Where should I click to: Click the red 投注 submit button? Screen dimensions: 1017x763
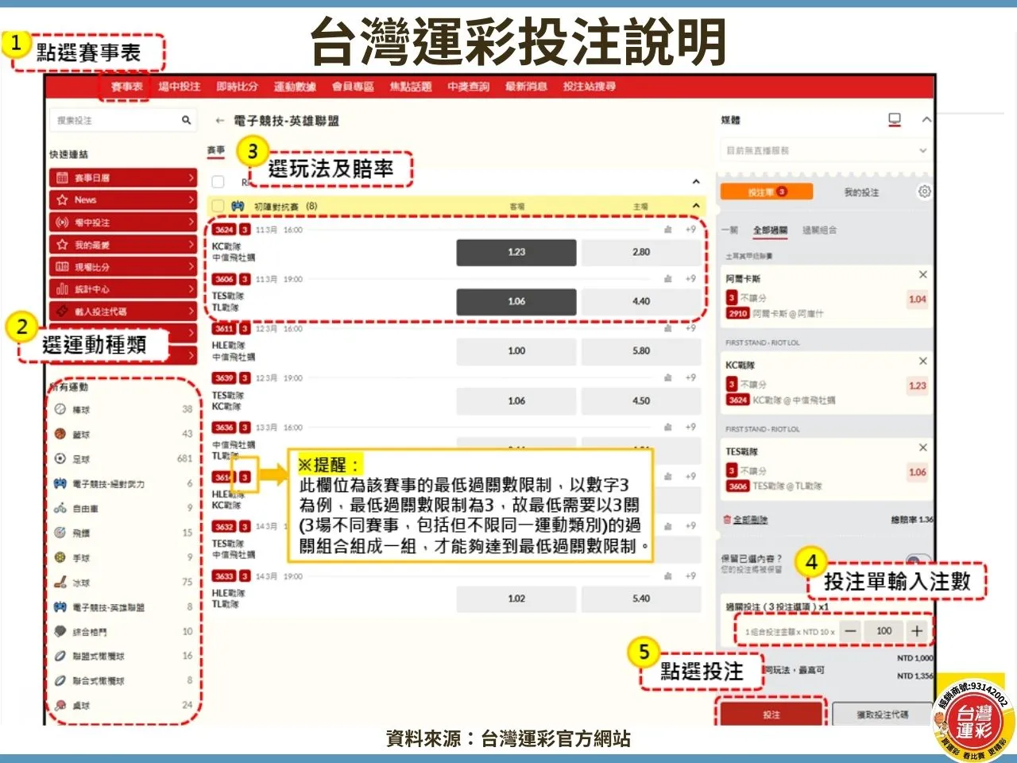click(x=771, y=715)
